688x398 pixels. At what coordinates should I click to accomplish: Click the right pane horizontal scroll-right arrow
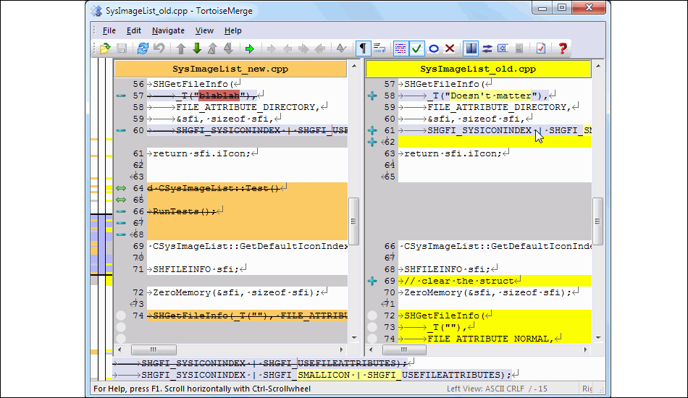585,350
